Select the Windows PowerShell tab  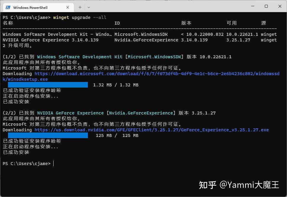(x=38, y=7)
